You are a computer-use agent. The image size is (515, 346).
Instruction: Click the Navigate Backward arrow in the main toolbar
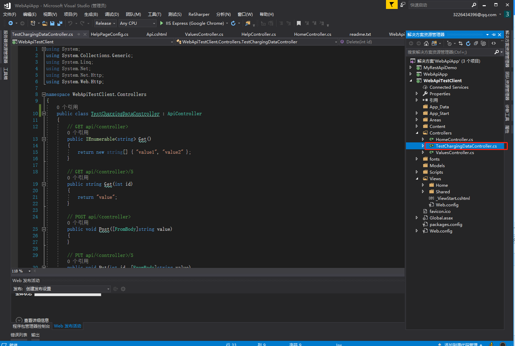(11, 23)
